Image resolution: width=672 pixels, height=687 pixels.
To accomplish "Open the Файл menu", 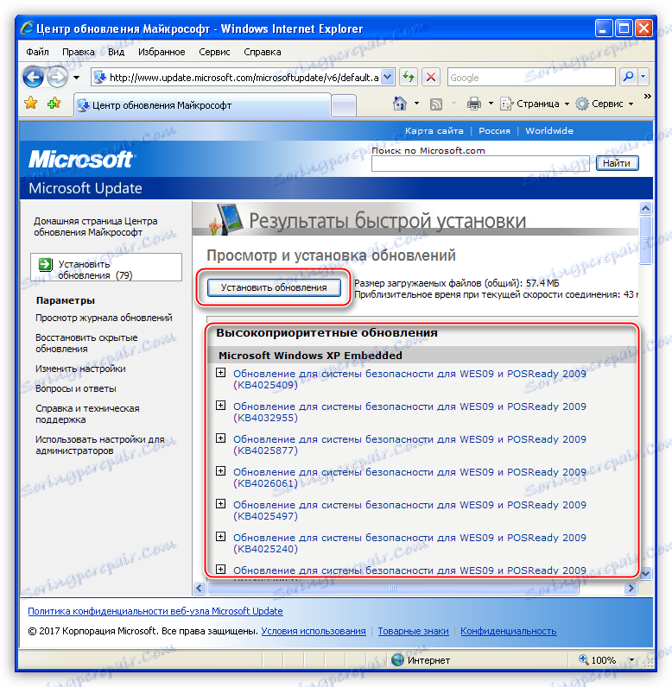I will coord(37,52).
